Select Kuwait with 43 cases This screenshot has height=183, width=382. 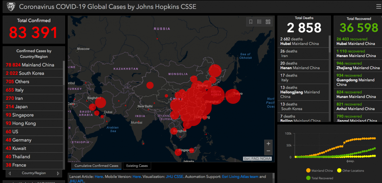coord(33,148)
